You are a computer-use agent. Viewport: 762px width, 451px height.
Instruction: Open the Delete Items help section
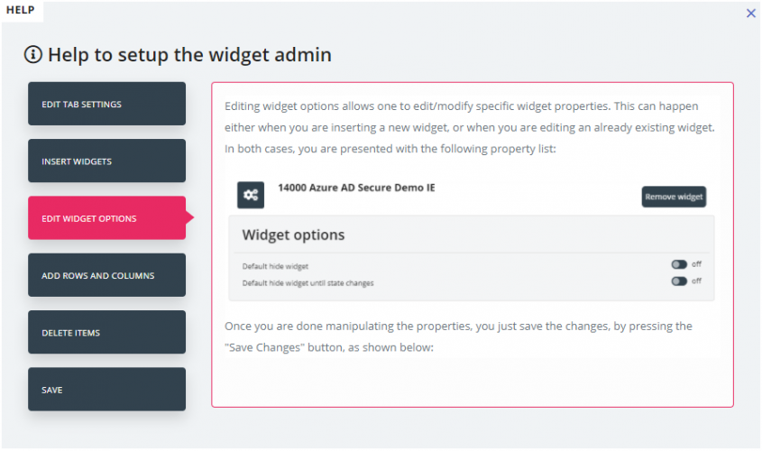106,332
